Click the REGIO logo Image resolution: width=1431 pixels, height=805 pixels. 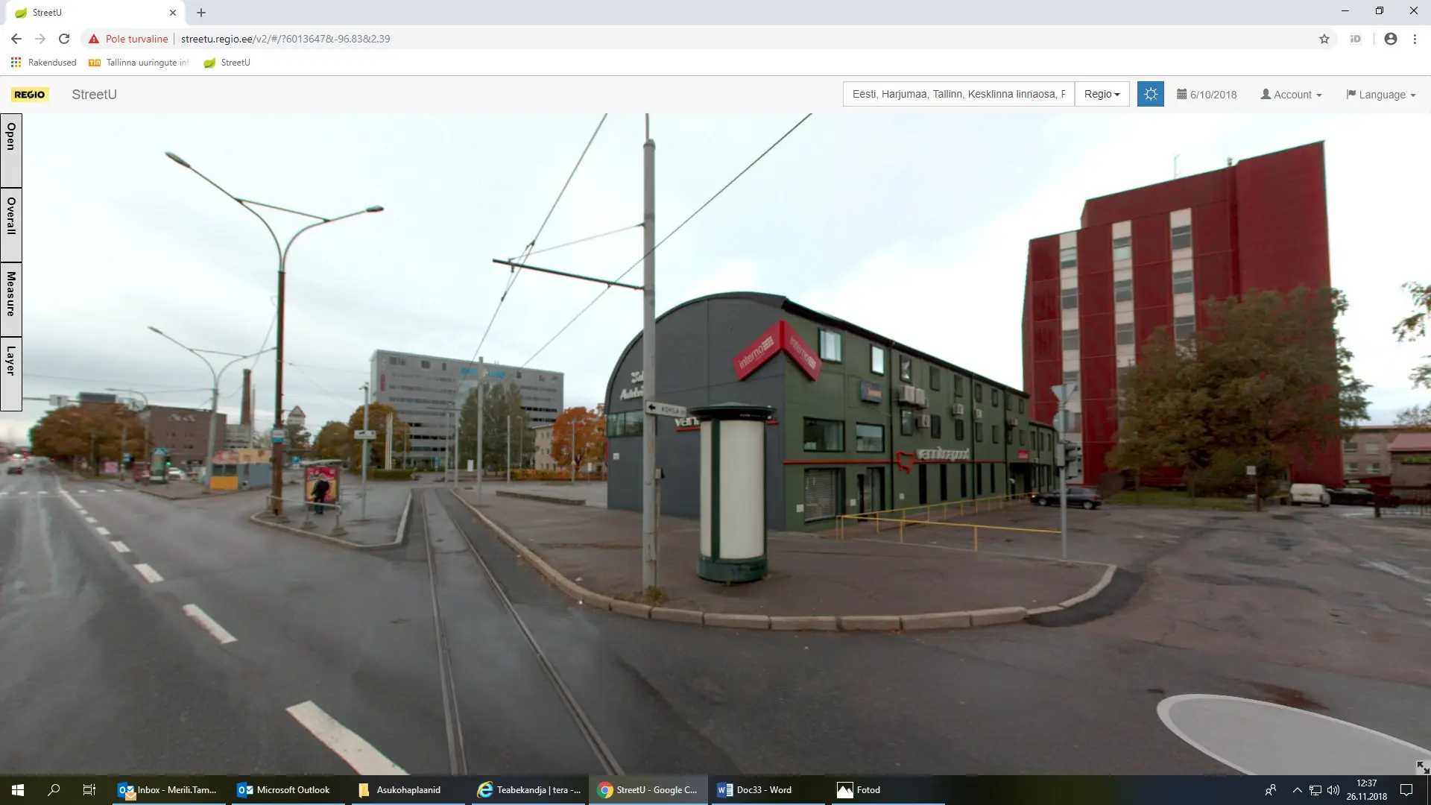pos(30,95)
